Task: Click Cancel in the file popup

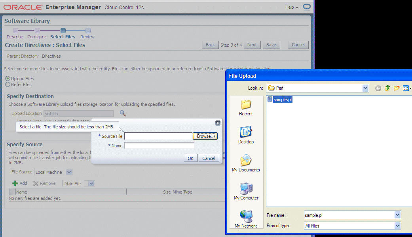Action: point(209,158)
